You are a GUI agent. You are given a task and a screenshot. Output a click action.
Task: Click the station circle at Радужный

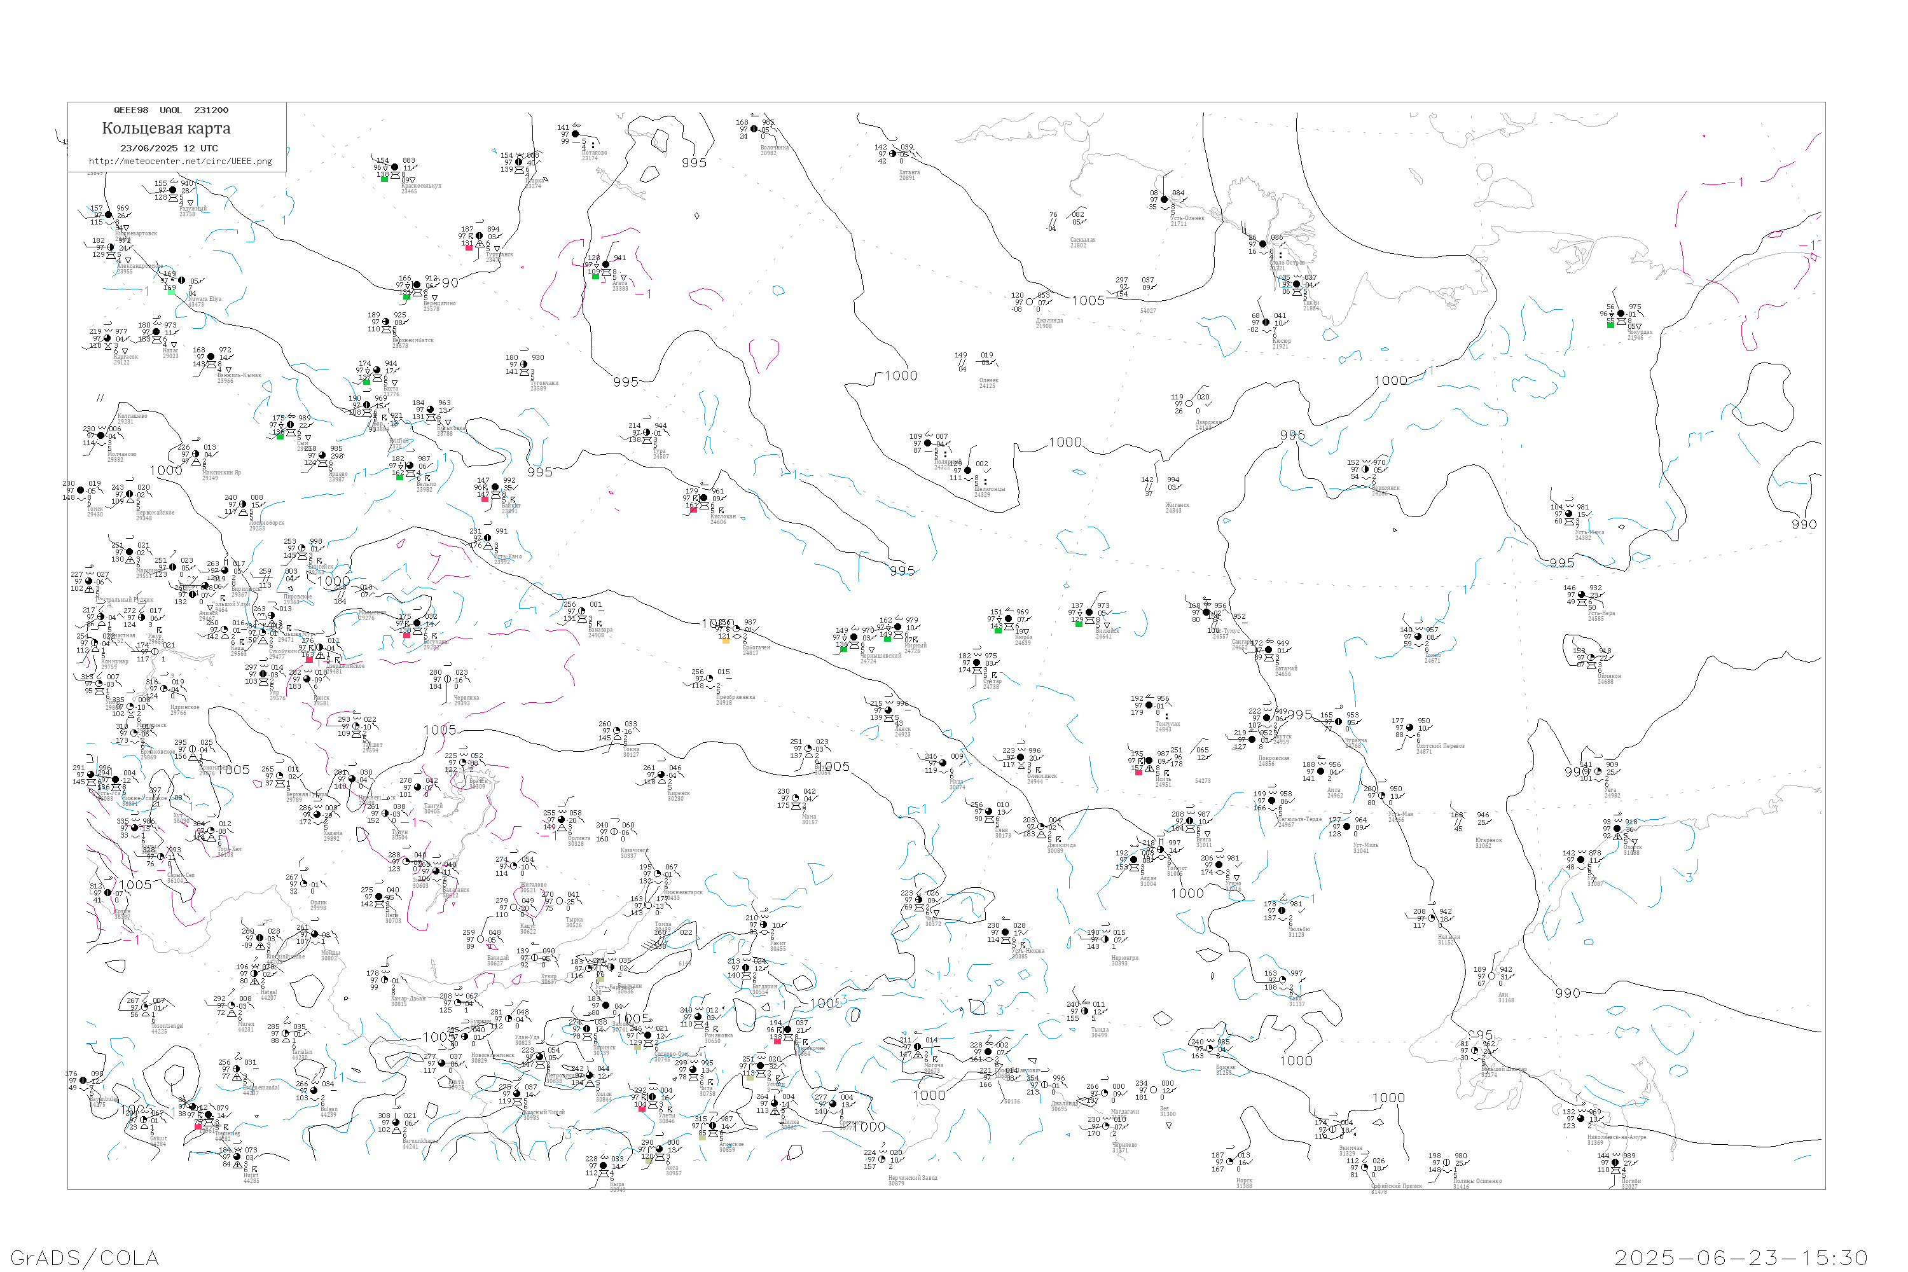pos(173,191)
